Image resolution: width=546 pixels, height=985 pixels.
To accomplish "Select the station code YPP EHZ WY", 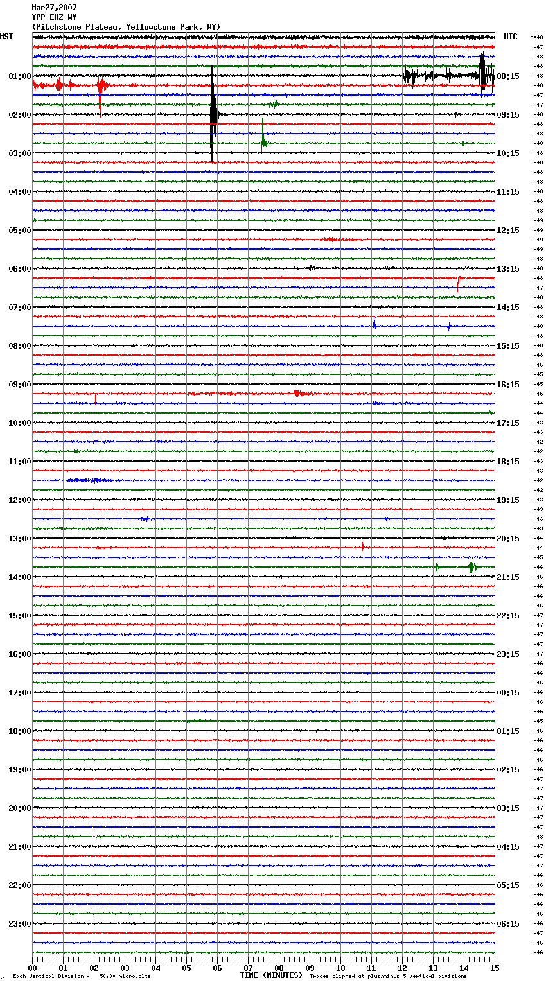I will [x=54, y=17].
